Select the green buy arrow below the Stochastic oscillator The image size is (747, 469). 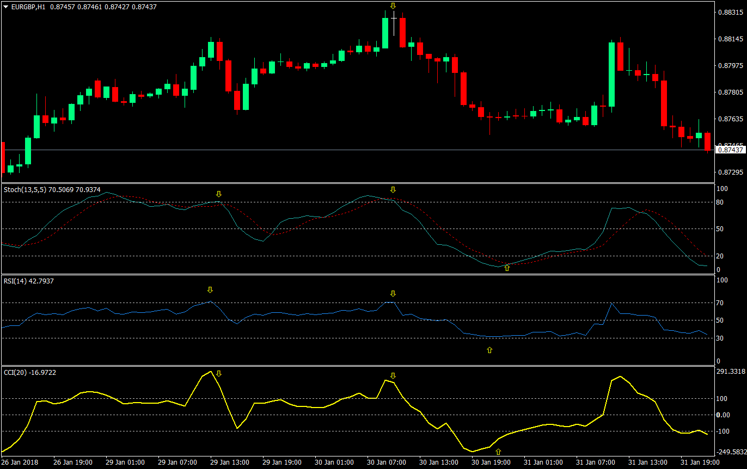click(x=506, y=268)
